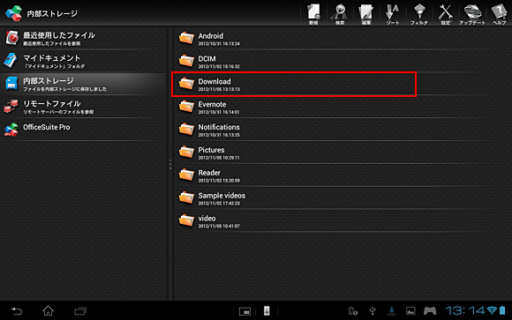Select 内部ストレージ in sidebar
Screen dimensions: 512x320
click(x=84, y=84)
